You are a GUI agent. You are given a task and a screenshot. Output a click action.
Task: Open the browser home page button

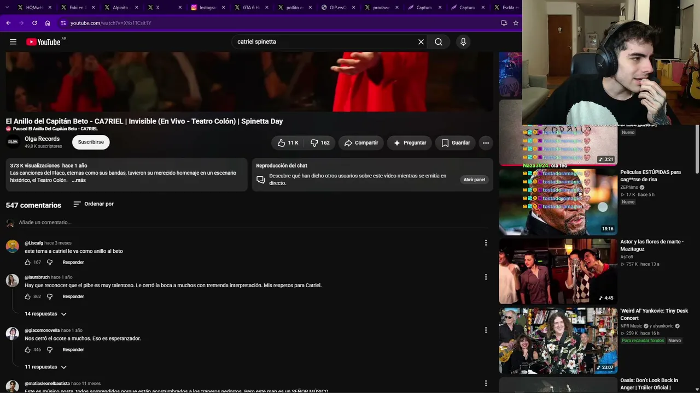pyautogui.click(x=48, y=23)
